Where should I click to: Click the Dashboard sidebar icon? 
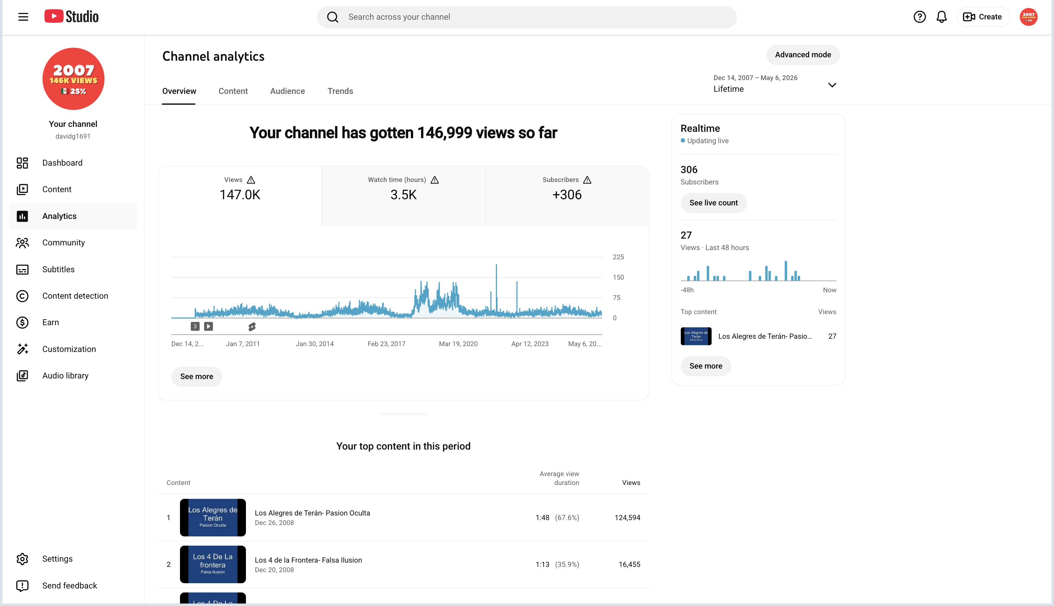click(22, 163)
